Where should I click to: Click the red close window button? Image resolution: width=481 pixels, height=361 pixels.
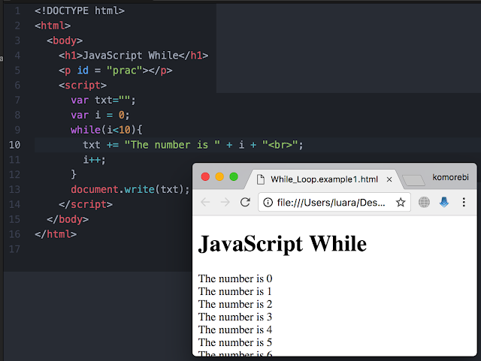(205, 176)
